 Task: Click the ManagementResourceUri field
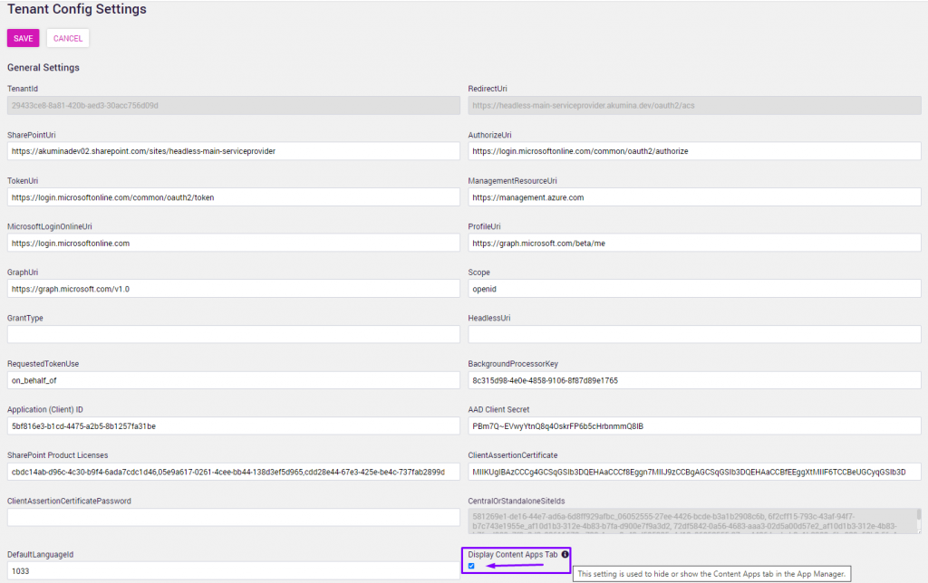(693, 196)
